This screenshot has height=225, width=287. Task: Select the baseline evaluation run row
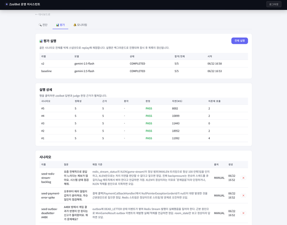[x=143, y=71]
